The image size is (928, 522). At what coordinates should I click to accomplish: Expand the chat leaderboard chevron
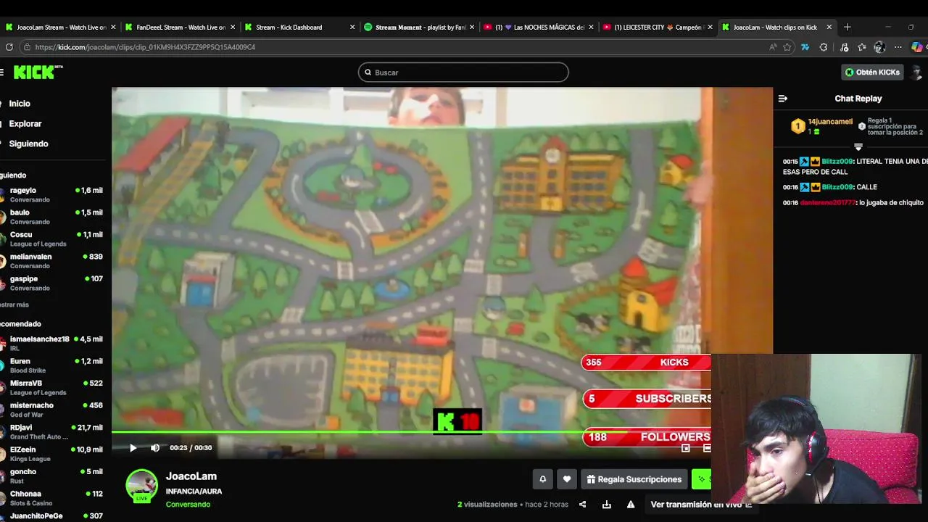click(x=858, y=146)
